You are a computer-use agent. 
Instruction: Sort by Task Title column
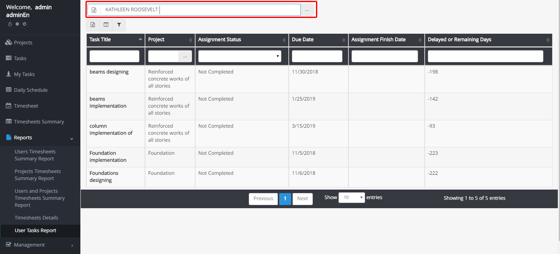tap(116, 40)
